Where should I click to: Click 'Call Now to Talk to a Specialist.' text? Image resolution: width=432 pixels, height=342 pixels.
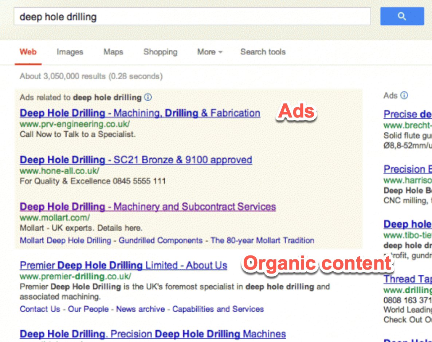pyautogui.click(x=78, y=134)
